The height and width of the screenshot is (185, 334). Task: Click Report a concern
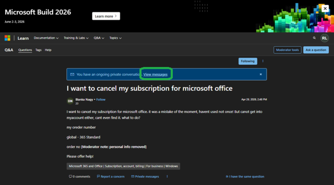tap(111, 176)
